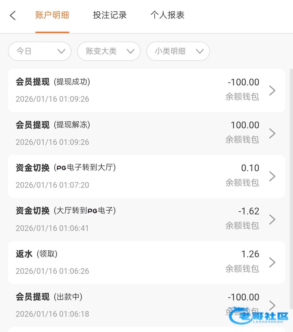Image resolution: width=293 pixels, height=332 pixels.
Task: Open details arrow for 提现解冻 entry
Action: click(x=272, y=133)
